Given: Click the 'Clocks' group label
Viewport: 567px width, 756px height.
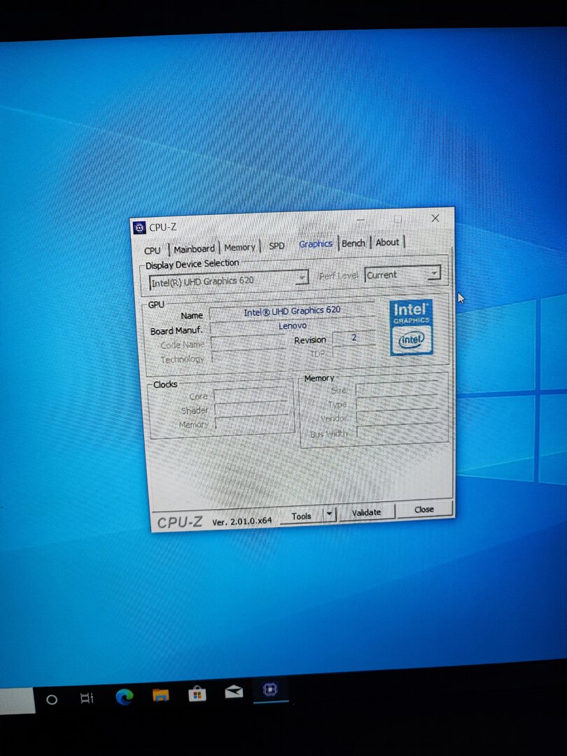Looking at the screenshot, I should [165, 384].
